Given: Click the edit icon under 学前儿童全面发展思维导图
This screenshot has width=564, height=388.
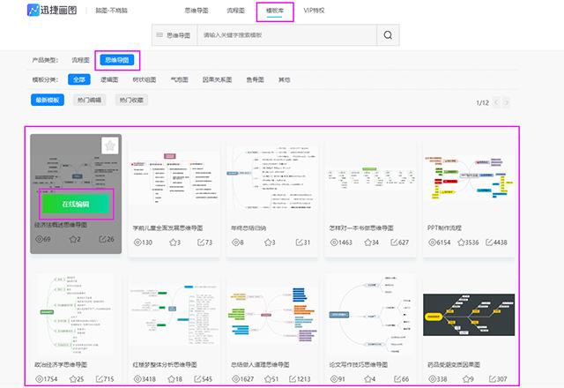Looking at the screenshot, I should 201,242.
